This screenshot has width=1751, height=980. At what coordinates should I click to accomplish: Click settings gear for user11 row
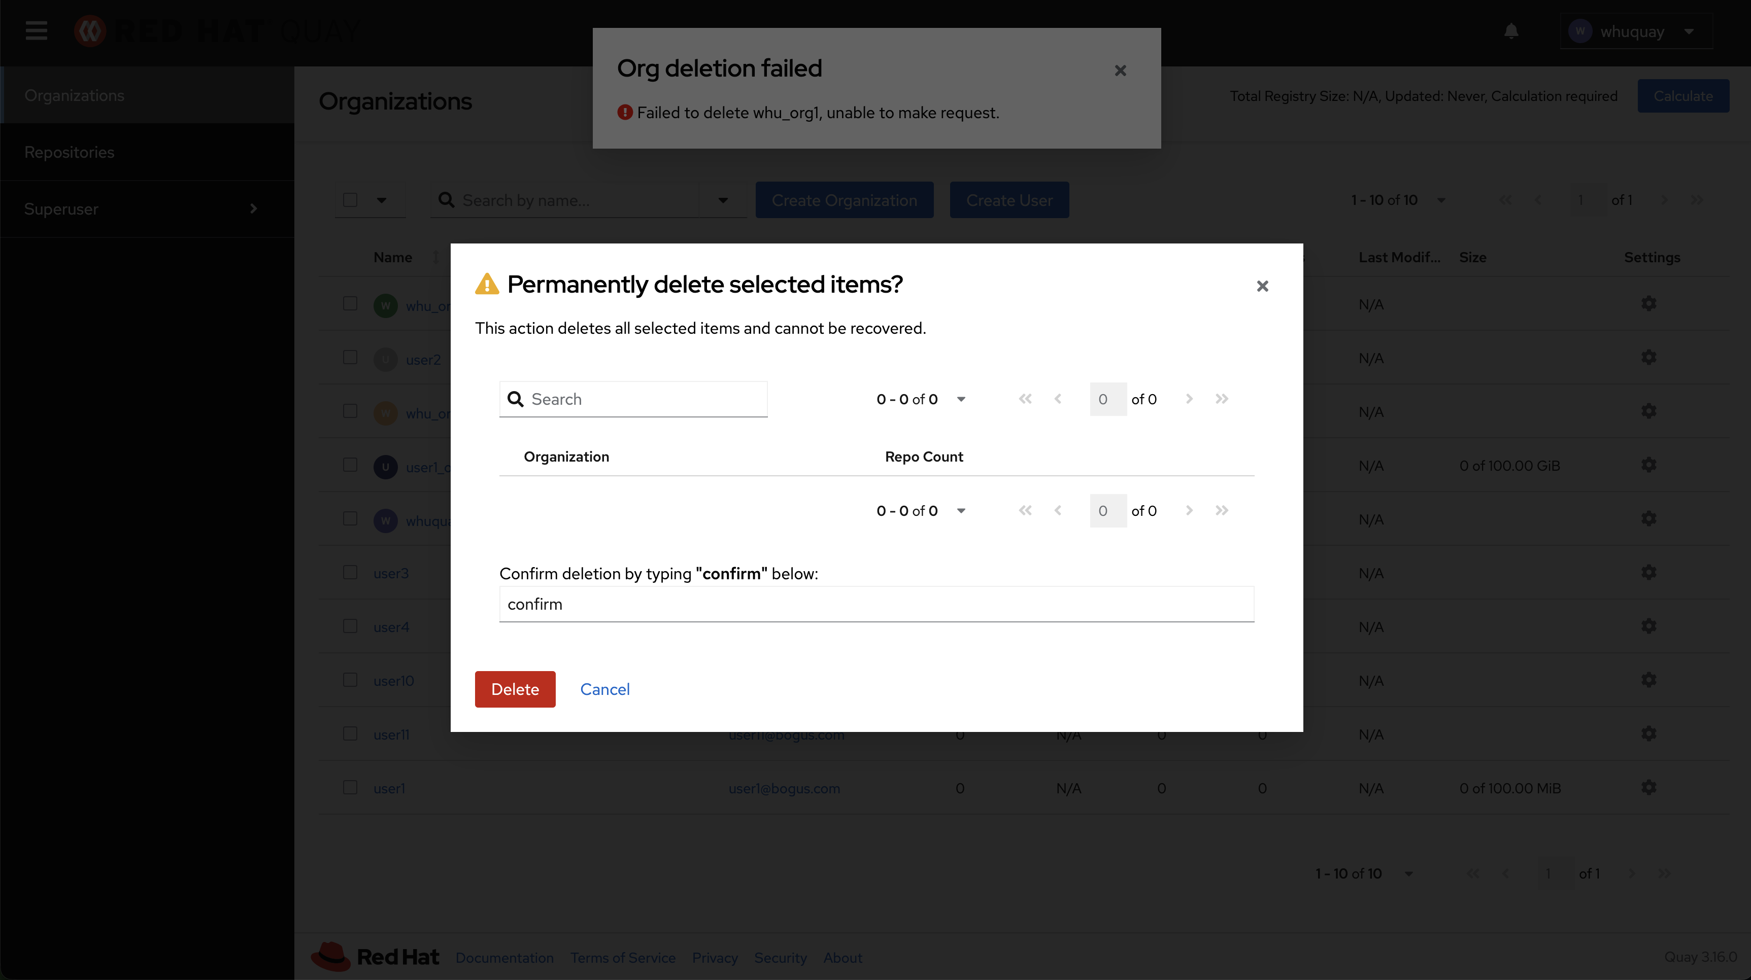pos(1648,734)
